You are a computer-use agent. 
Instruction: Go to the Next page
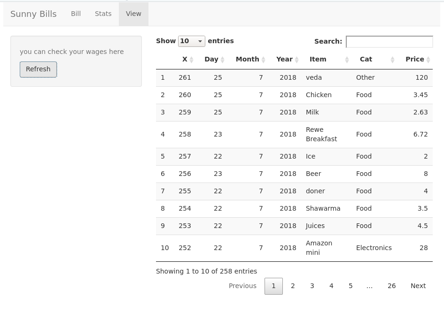click(418, 286)
